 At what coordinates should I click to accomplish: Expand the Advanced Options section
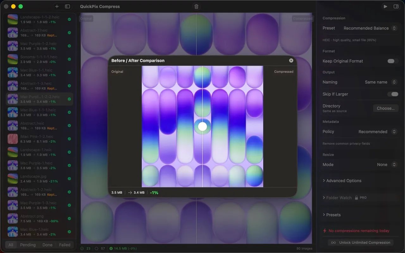coord(342,181)
